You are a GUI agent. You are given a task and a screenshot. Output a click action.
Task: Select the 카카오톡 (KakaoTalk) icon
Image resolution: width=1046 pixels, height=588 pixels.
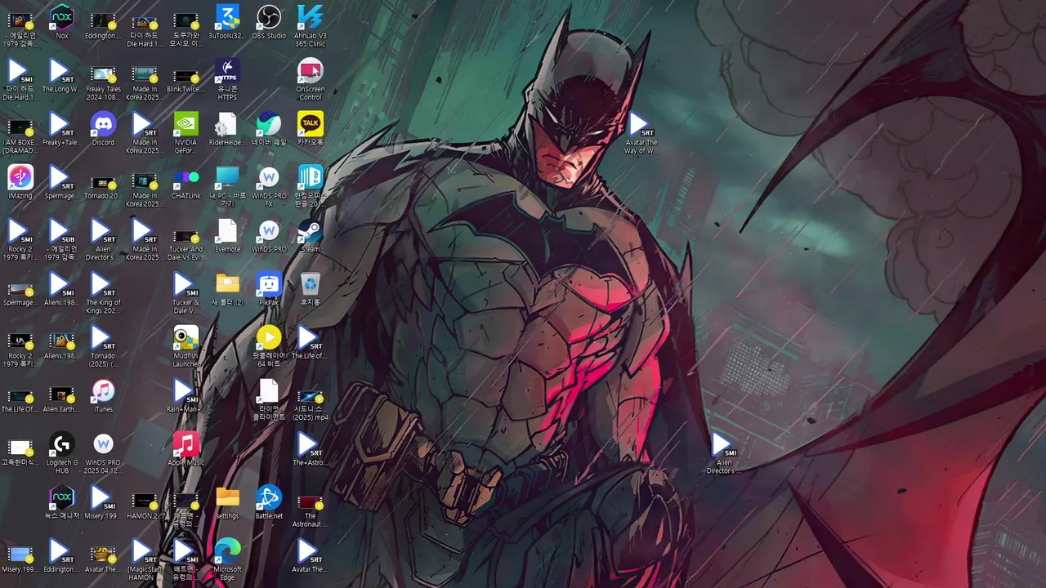click(311, 129)
